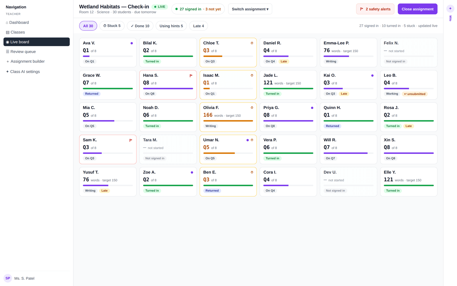Viewport: 457px width, 286px height.
Task: Click the SP user avatar
Action: 8,278
